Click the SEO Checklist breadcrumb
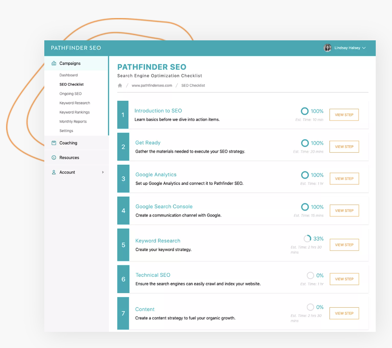This screenshot has width=392, height=348. pyautogui.click(x=193, y=85)
